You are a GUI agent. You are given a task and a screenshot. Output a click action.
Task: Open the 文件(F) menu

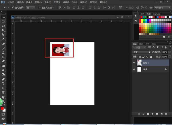pos(11,2)
